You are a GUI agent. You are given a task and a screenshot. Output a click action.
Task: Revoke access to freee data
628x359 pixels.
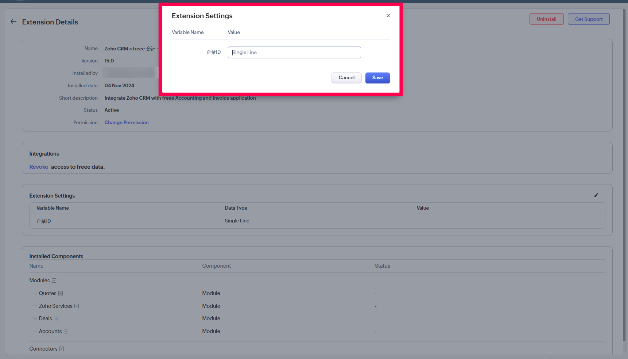pyautogui.click(x=39, y=167)
